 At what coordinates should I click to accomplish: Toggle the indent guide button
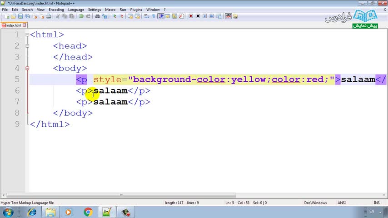point(160,16)
